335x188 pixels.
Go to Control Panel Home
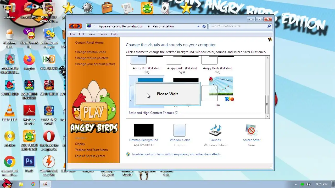[x=89, y=43]
